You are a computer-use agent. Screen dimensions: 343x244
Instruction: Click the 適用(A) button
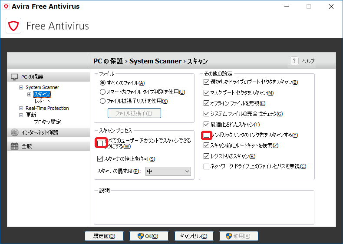239,236
